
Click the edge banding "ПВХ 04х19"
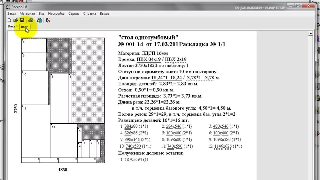149,59
